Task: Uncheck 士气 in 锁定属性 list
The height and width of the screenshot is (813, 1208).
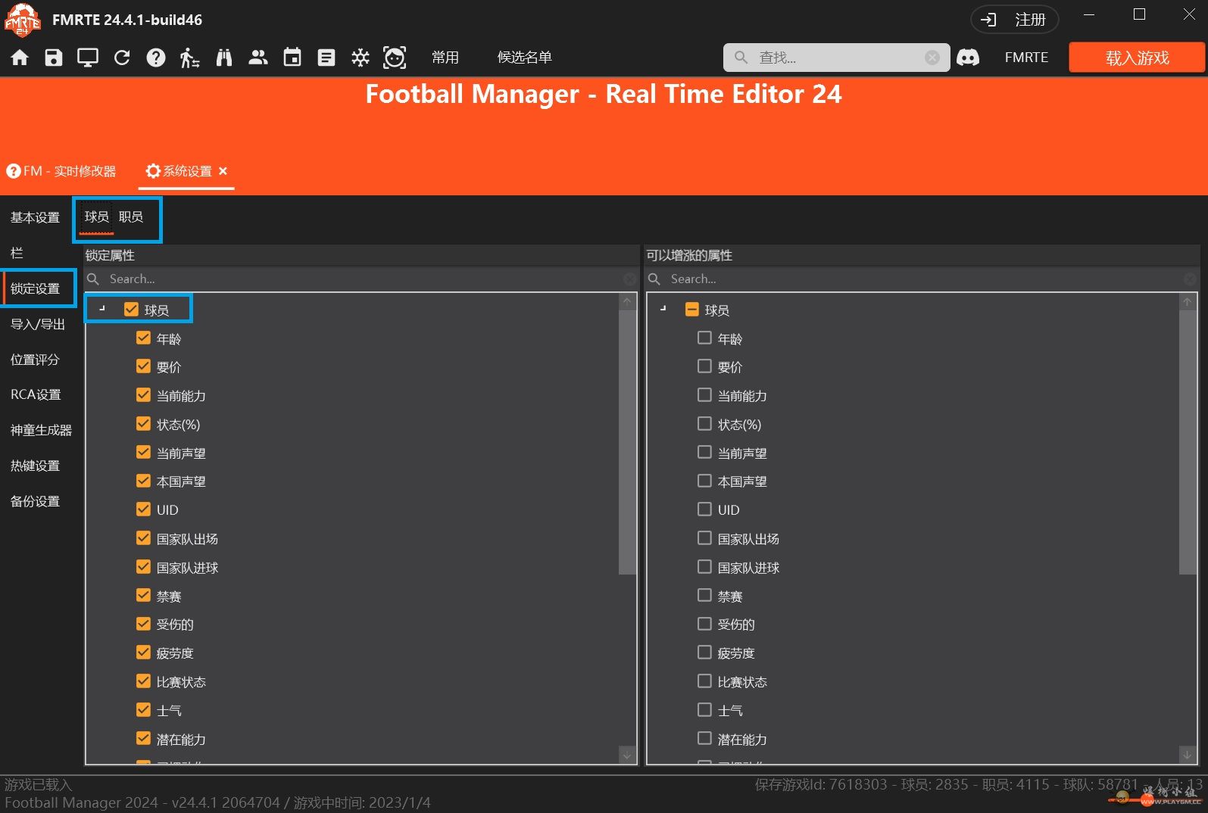Action: [x=143, y=710]
